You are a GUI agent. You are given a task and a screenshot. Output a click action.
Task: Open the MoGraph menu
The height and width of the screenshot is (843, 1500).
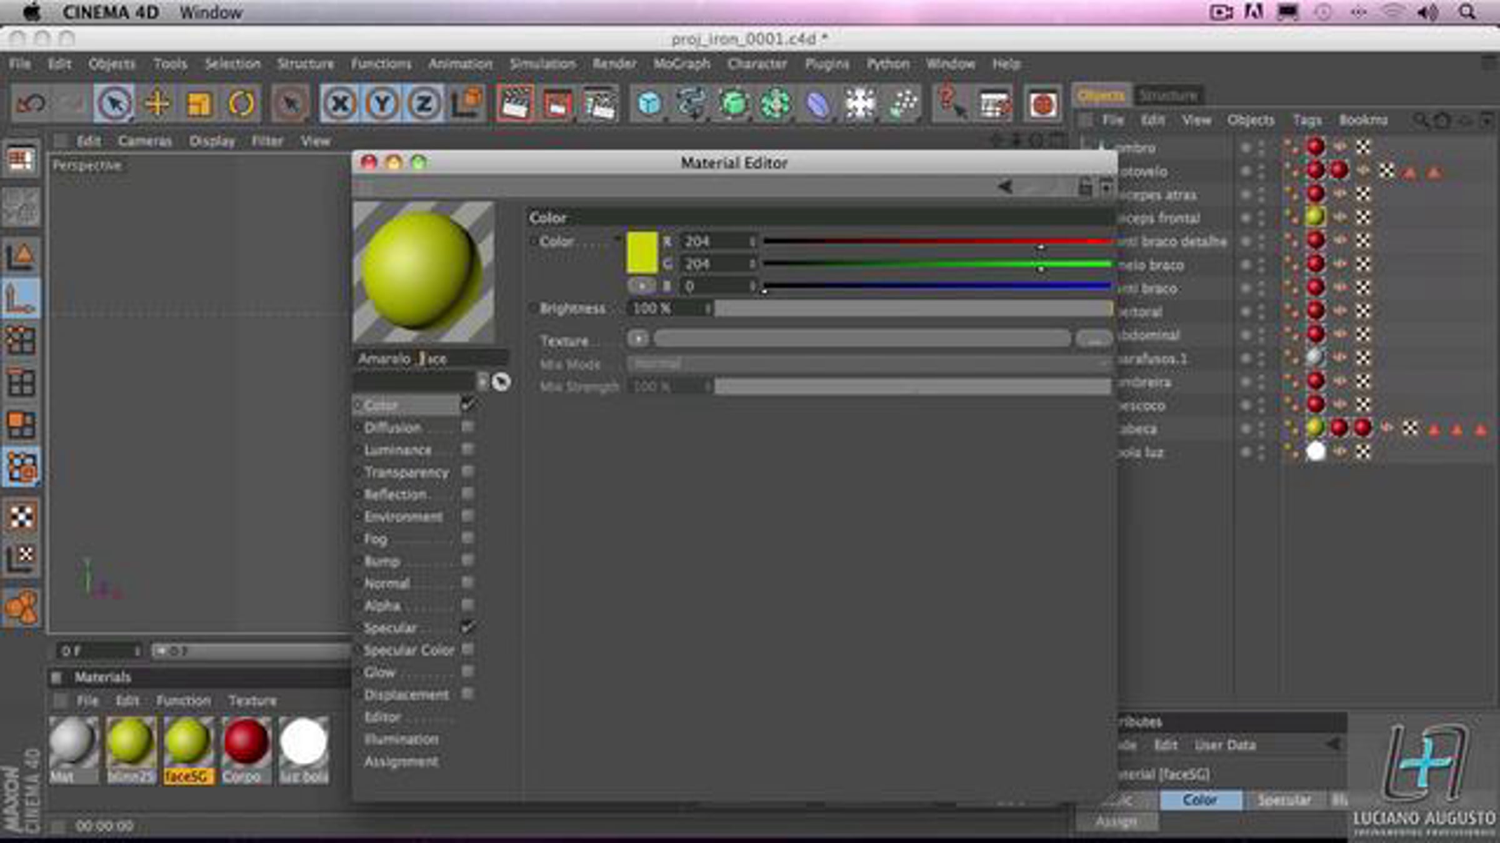[x=682, y=64]
